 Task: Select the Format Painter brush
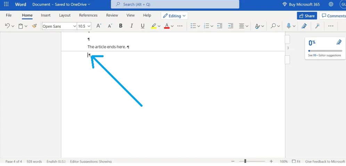pyautogui.click(x=34, y=26)
